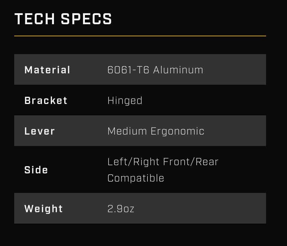Select the Weight row label
Viewport: 287px width, 246px height.
(43, 209)
